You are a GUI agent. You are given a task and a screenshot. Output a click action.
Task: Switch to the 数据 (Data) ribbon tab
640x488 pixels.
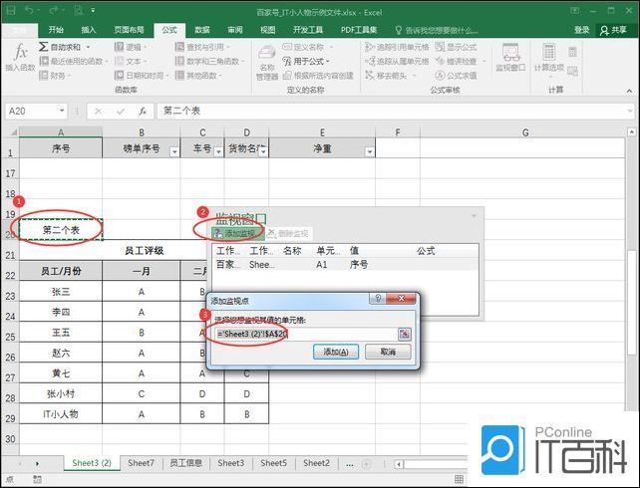click(x=202, y=30)
